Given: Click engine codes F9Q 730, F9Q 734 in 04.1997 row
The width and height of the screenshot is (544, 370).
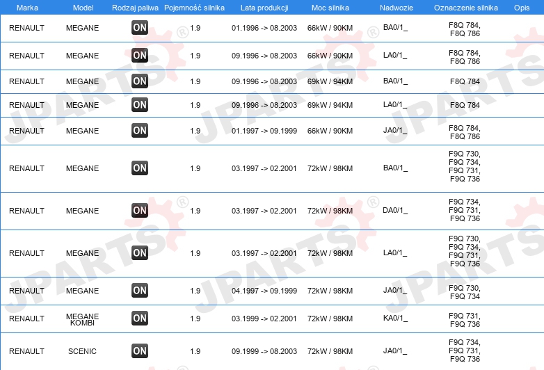Looking at the screenshot, I should point(465,292).
